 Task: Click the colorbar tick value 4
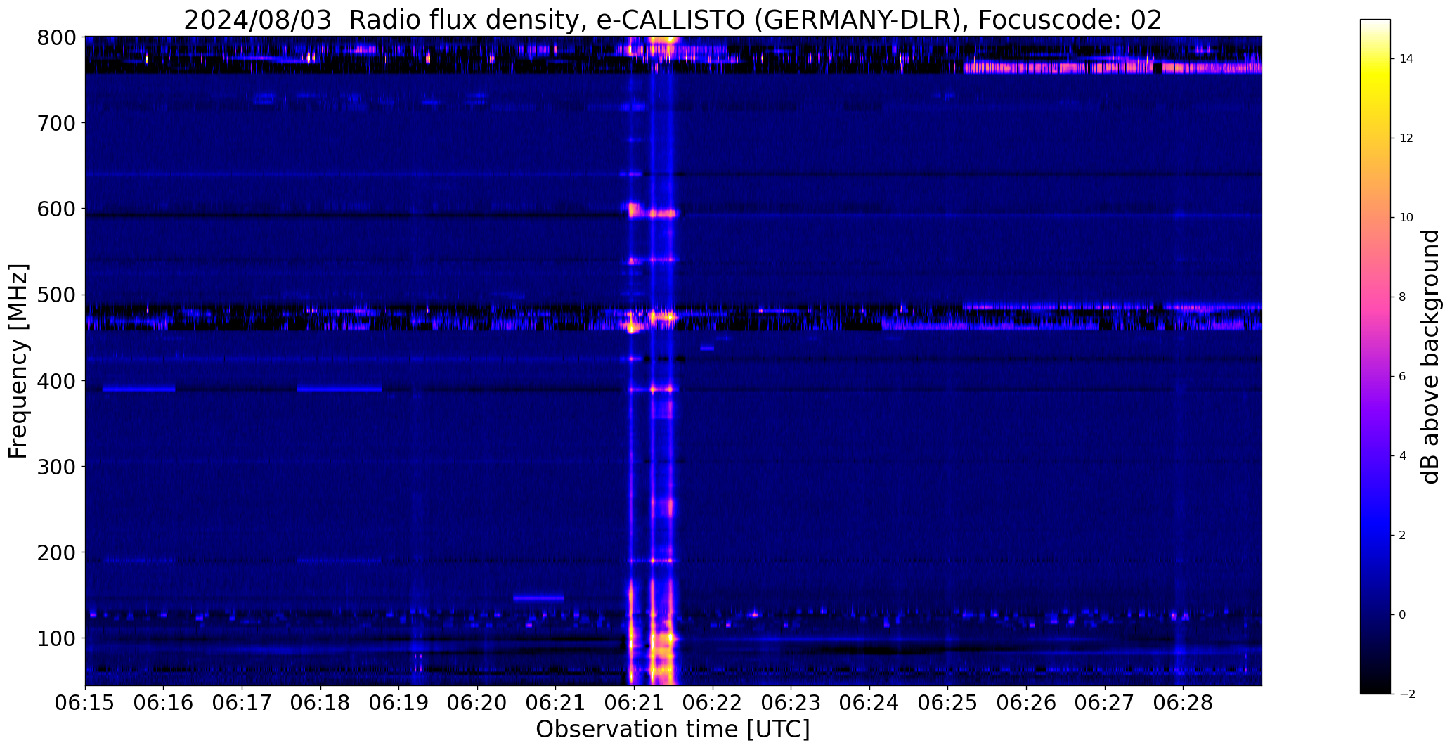[x=1403, y=456]
